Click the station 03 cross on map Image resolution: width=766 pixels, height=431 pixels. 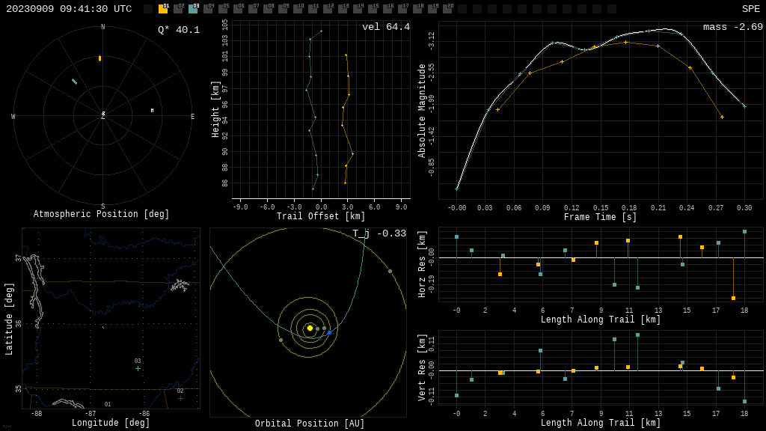[138, 368]
